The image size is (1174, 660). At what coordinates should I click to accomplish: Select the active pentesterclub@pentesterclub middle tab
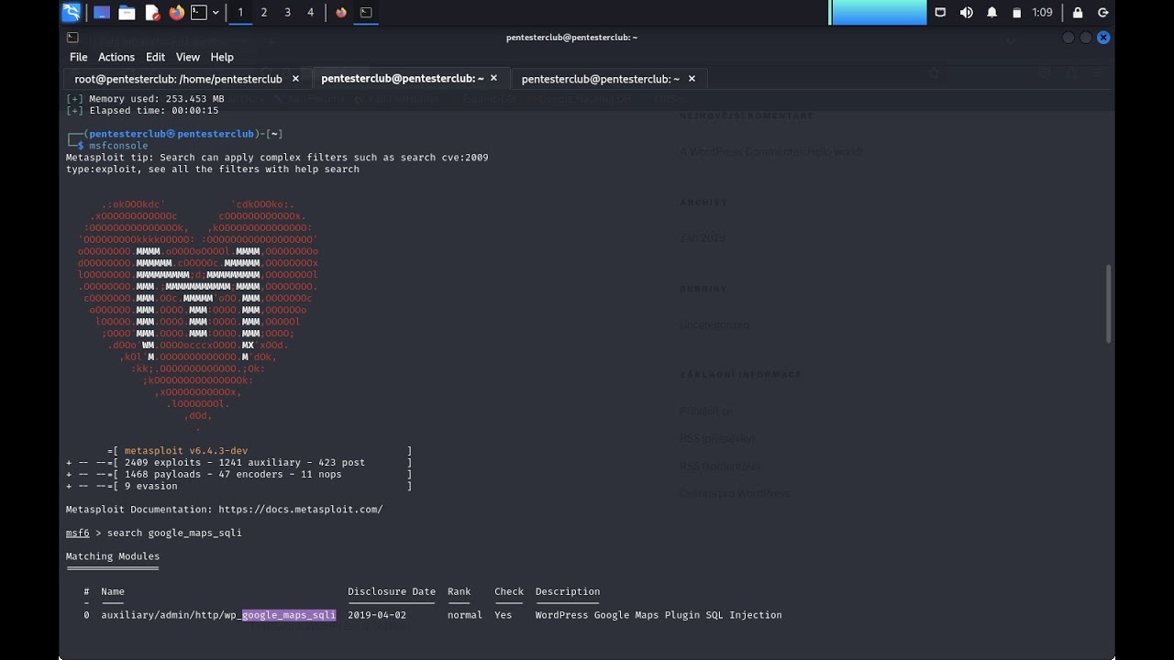coord(404,79)
